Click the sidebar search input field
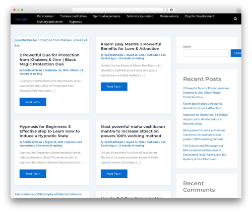 [206, 53]
